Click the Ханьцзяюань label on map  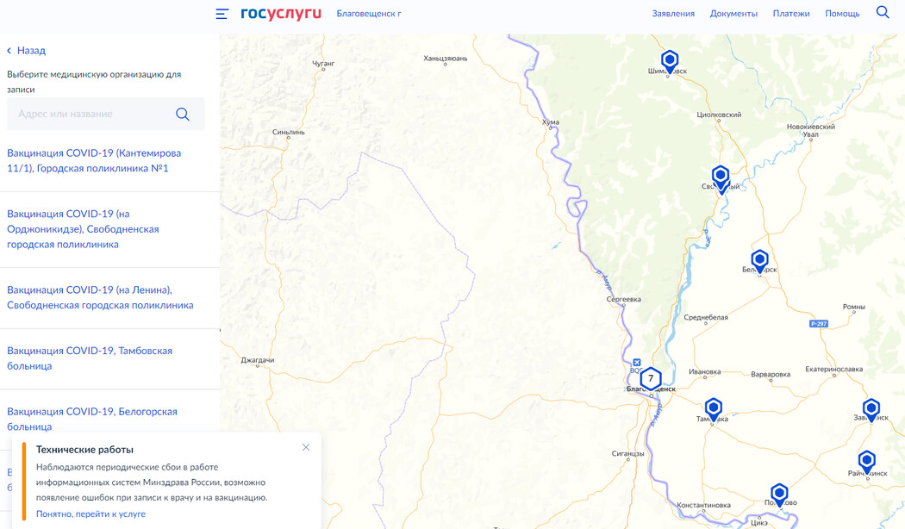tap(445, 59)
